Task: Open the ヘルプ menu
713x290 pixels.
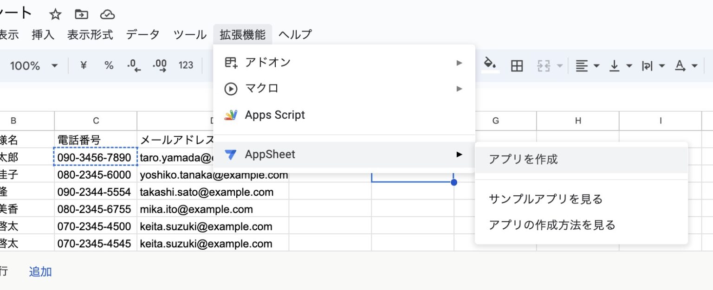Action: (x=294, y=34)
